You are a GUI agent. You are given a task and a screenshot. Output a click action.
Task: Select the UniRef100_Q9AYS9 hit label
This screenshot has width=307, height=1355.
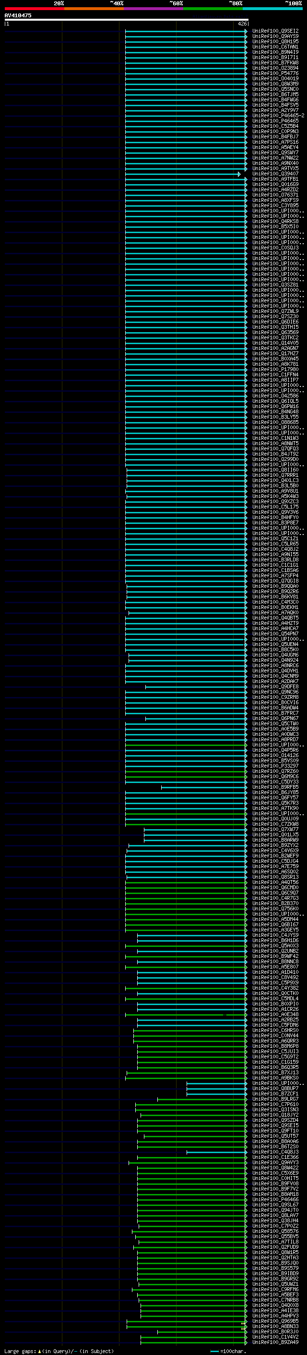tap(275, 37)
